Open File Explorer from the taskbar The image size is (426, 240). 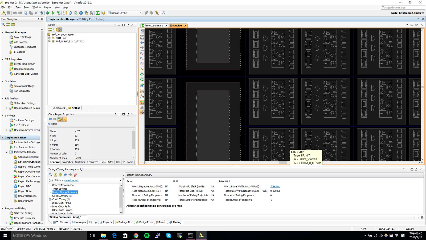pyautogui.click(x=103, y=235)
